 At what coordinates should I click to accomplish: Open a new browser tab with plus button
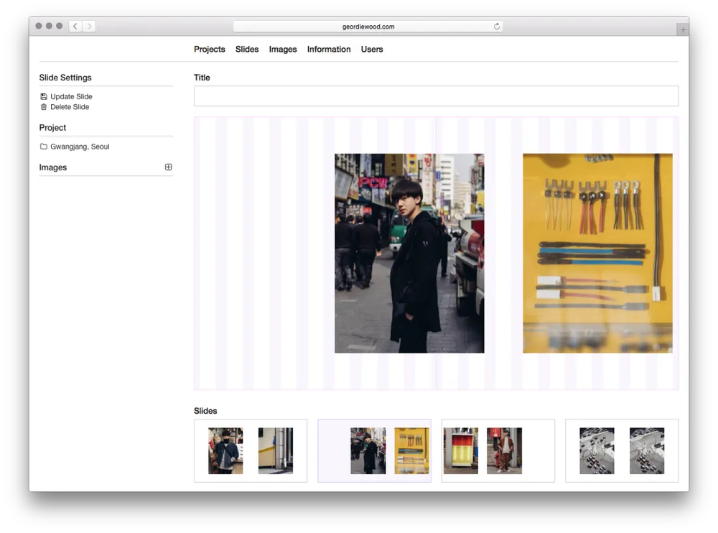click(x=683, y=29)
